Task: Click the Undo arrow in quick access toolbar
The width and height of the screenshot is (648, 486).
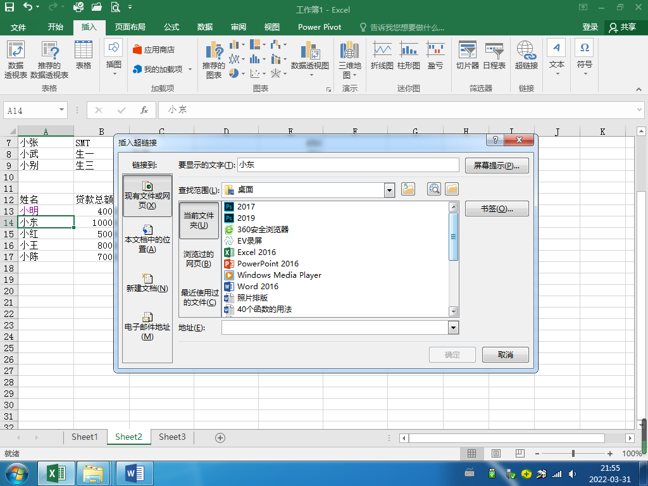Action: point(28,6)
